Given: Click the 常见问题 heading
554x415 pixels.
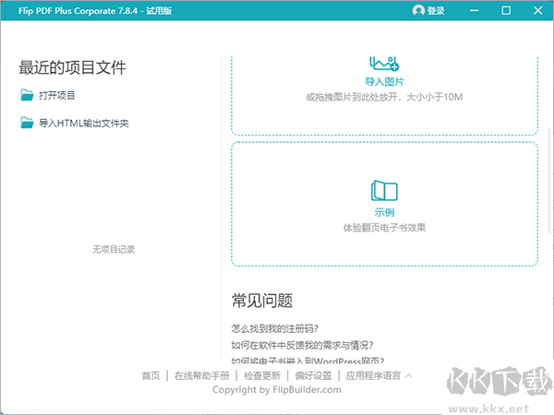Looking at the screenshot, I should pos(262,301).
